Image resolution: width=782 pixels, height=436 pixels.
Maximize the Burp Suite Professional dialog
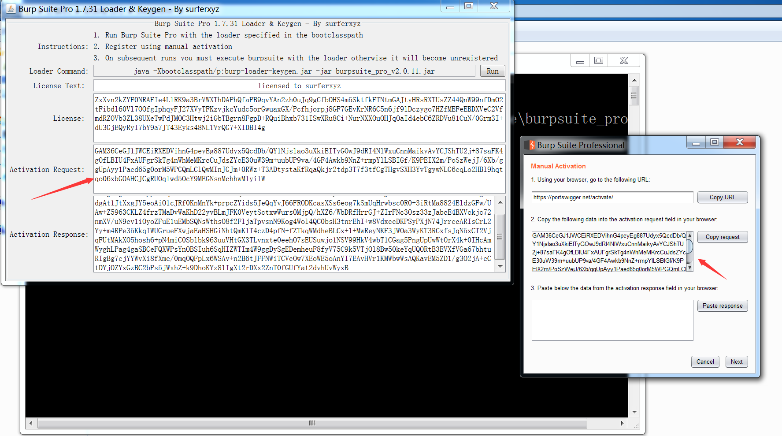pyautogui.click(x=715, y=142)
